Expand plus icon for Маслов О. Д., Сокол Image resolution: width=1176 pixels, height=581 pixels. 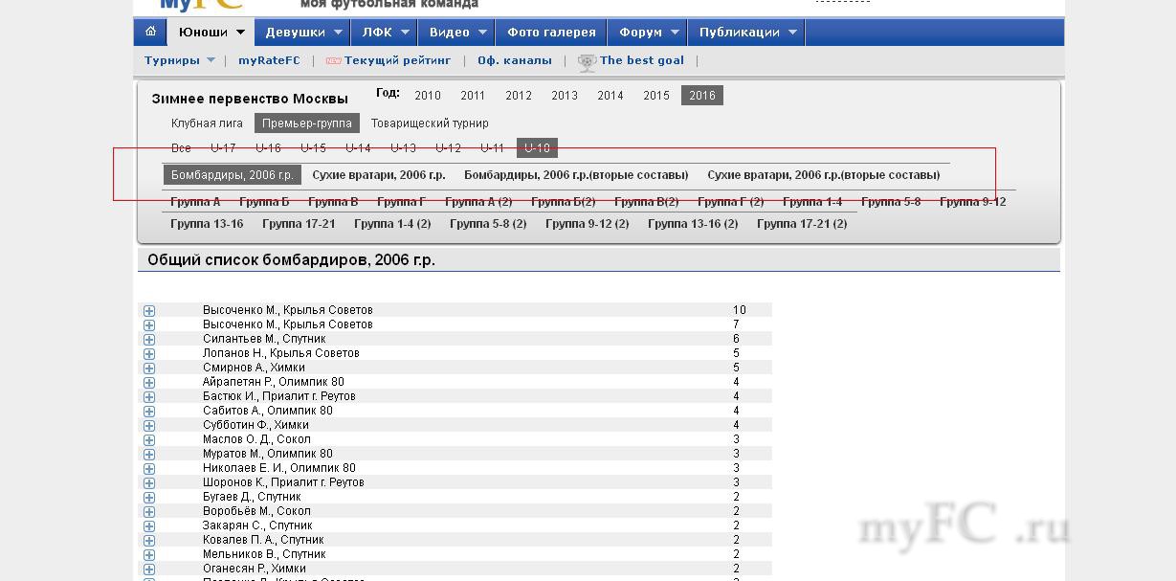coord(149,439)
